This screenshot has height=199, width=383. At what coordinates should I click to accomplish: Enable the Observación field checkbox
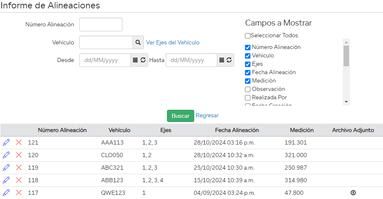[x=248, y=89]
